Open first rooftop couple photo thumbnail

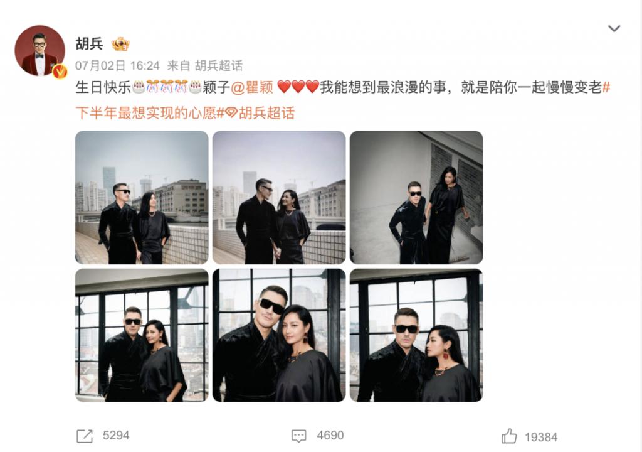point(142,198)
